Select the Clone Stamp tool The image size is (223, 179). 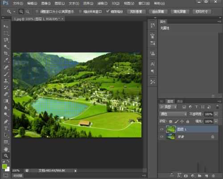point(6,81)
